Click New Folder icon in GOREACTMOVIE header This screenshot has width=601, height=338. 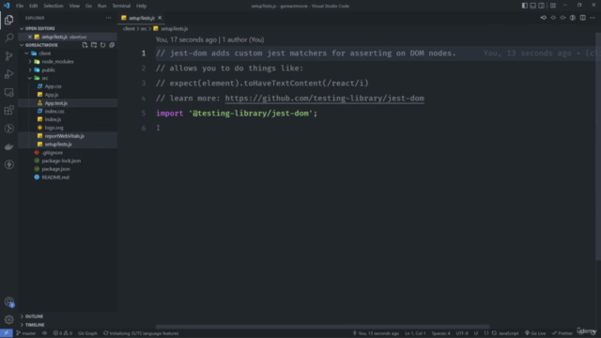pyautogui.click(x=94, y=45)
